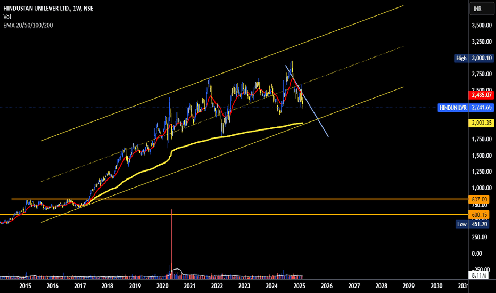Click the 2022 label on time axis
Viewport: 496px width, 293px height.
(217, 286)
